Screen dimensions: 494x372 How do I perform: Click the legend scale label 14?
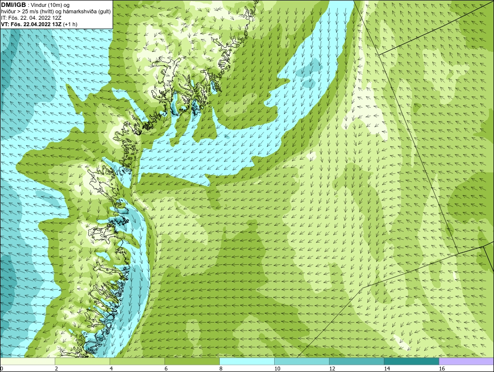[387, 369]
